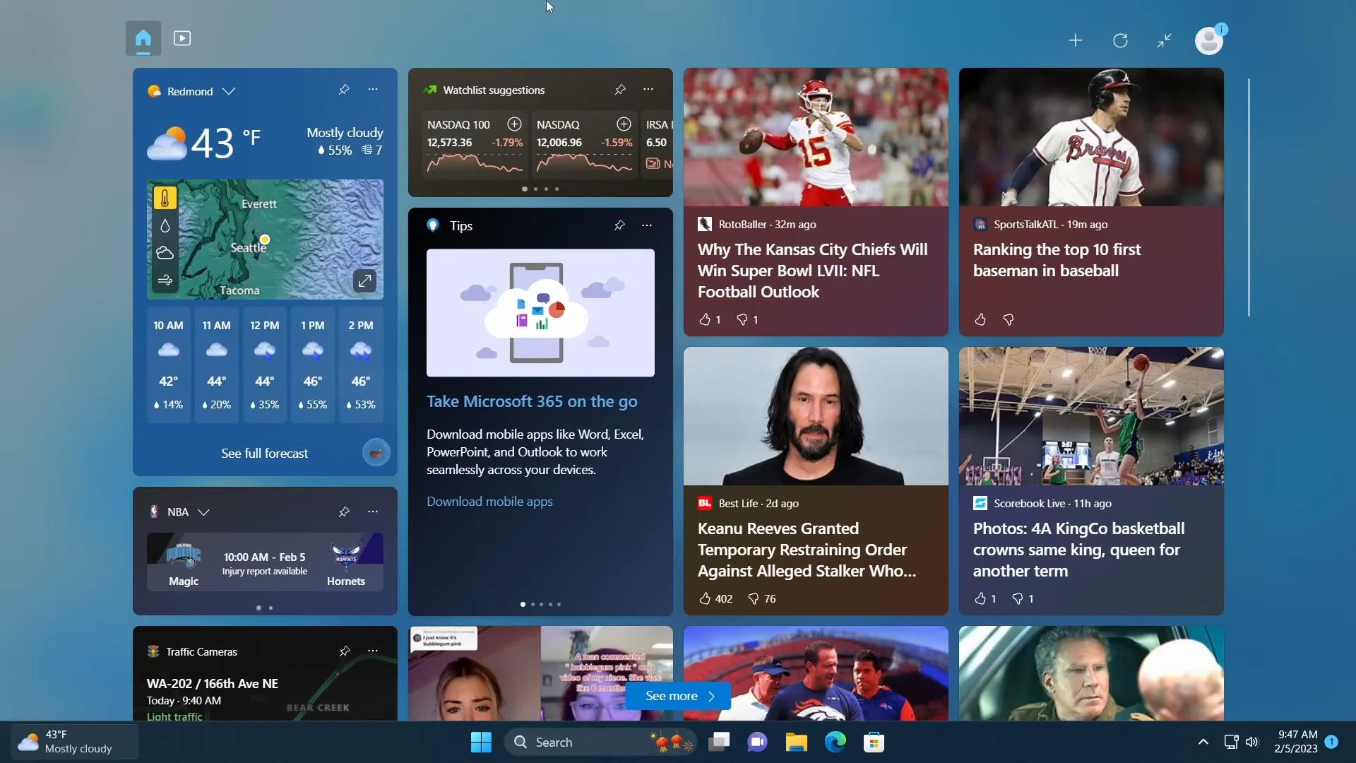Click the add/plus icon in top right
The width and height of the screenshot is (1356, 763).
click(1076, 40)
